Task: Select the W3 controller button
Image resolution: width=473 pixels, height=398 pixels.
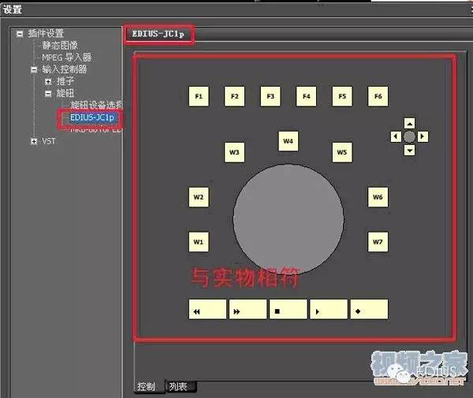Action: pyautogui.click(x=234, y=152)
